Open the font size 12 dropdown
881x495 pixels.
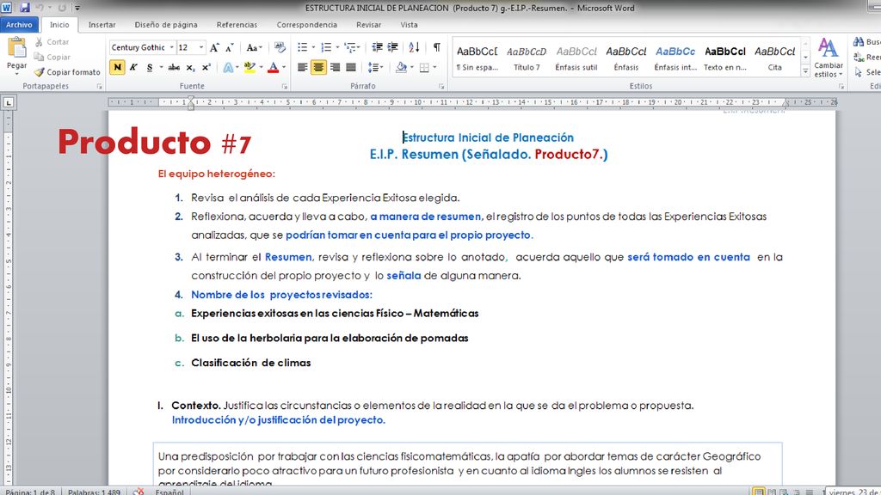[x=201, y=48]
